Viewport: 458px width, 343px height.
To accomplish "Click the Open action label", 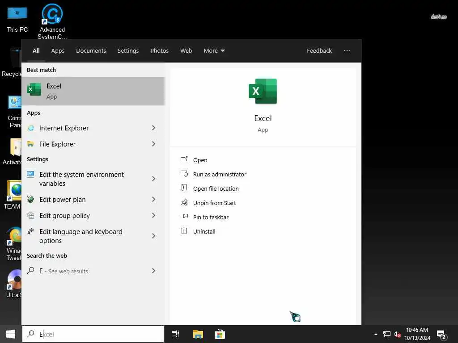I will (x=200, y=160).
